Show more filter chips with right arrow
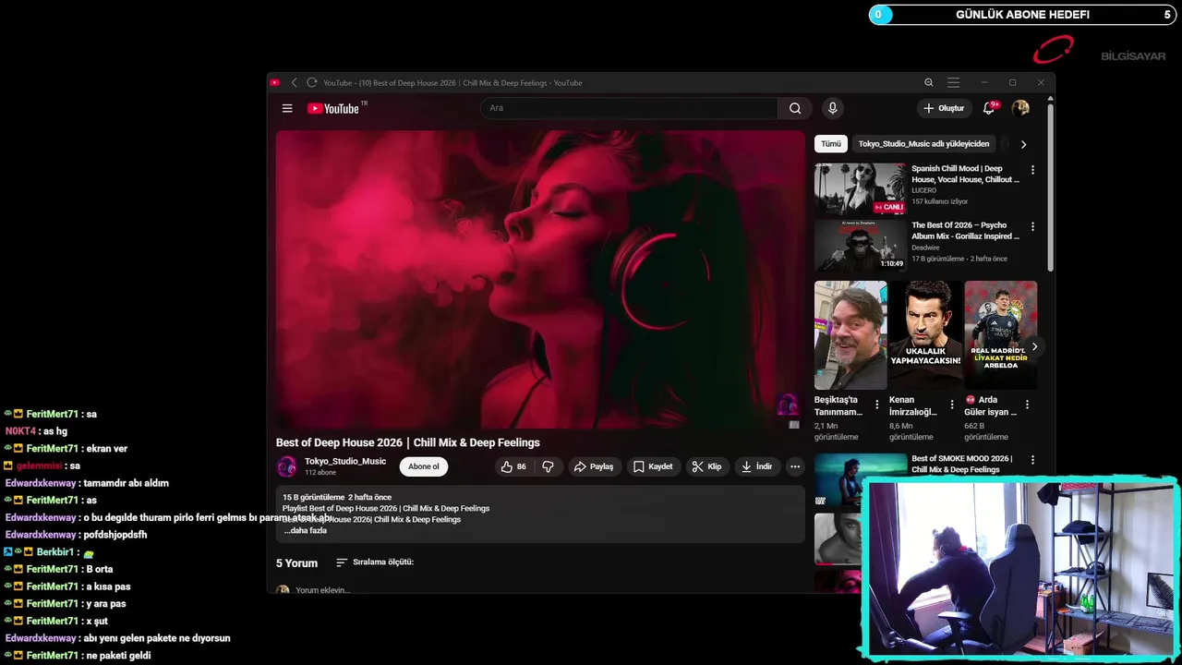Viewport: 1182px width, 665px height. tap(1023, 144)
